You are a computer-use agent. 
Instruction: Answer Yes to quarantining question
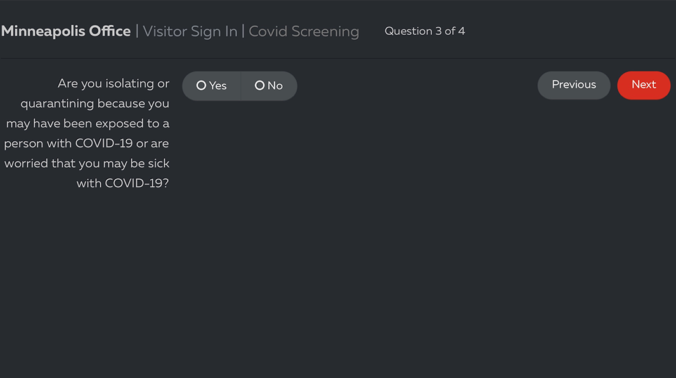211,85
